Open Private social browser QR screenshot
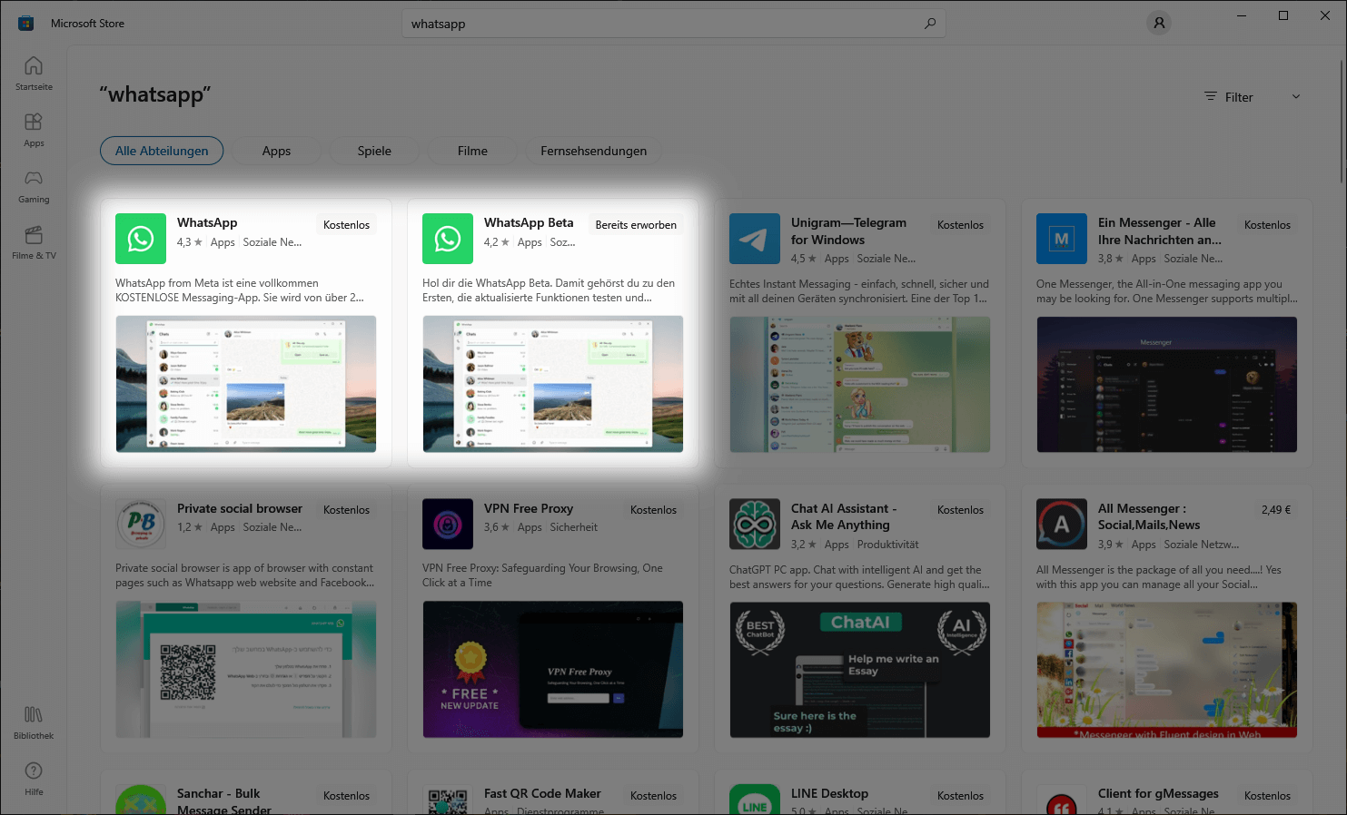This screenshot has height=815, width=1347. click(x=246, y=669)
